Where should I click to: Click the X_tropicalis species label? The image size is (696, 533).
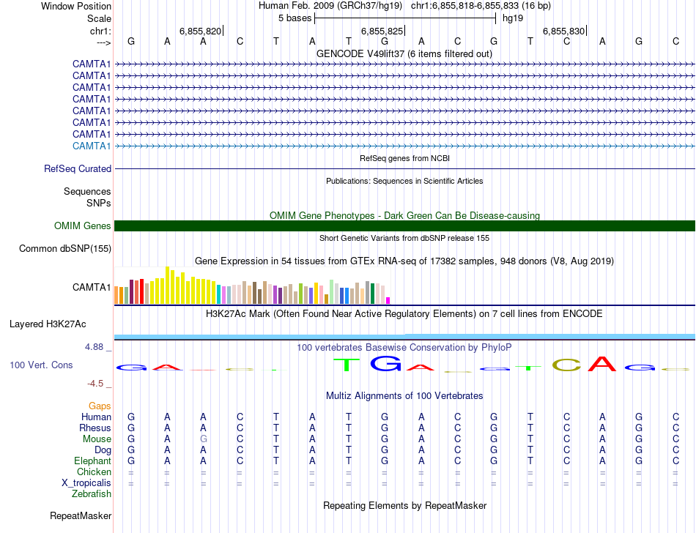click(86, 483)
